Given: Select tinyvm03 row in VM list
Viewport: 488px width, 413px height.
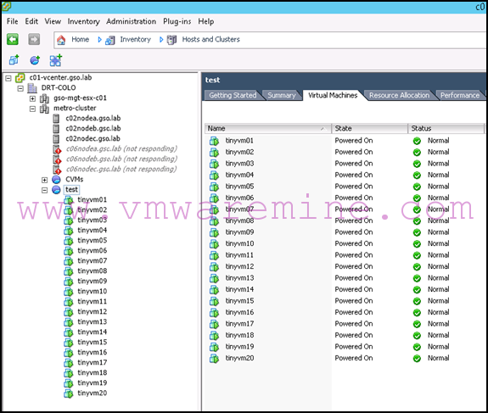Looking at the screenshot, I should (345, 164).
